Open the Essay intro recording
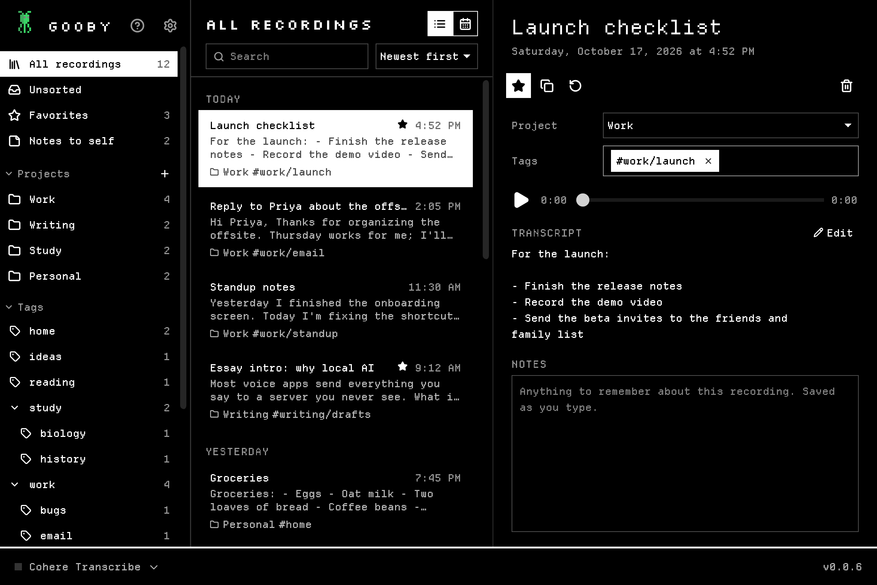Viewport: 877px width, 585px height. click(335, 391)
